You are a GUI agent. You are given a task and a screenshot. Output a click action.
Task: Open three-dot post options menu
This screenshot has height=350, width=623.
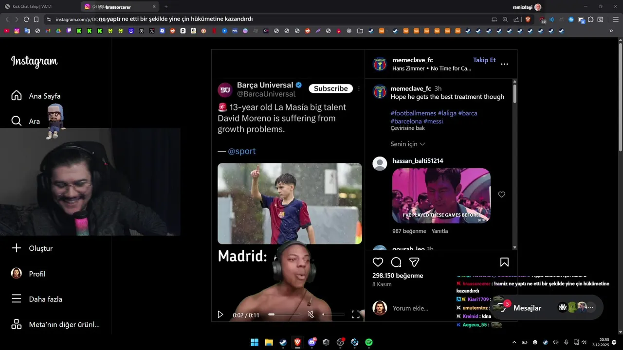coord(504,64)
